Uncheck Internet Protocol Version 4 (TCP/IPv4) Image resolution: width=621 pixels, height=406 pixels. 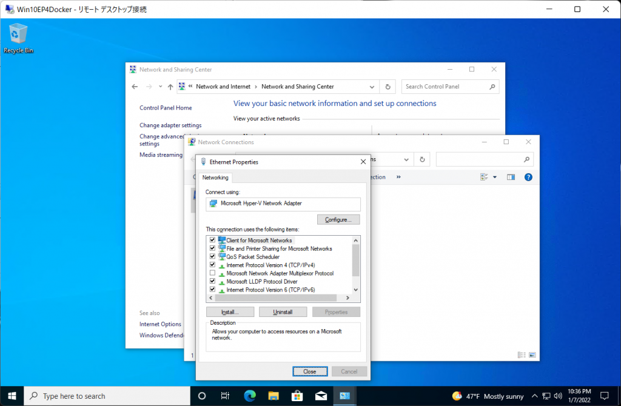point(212,265)
